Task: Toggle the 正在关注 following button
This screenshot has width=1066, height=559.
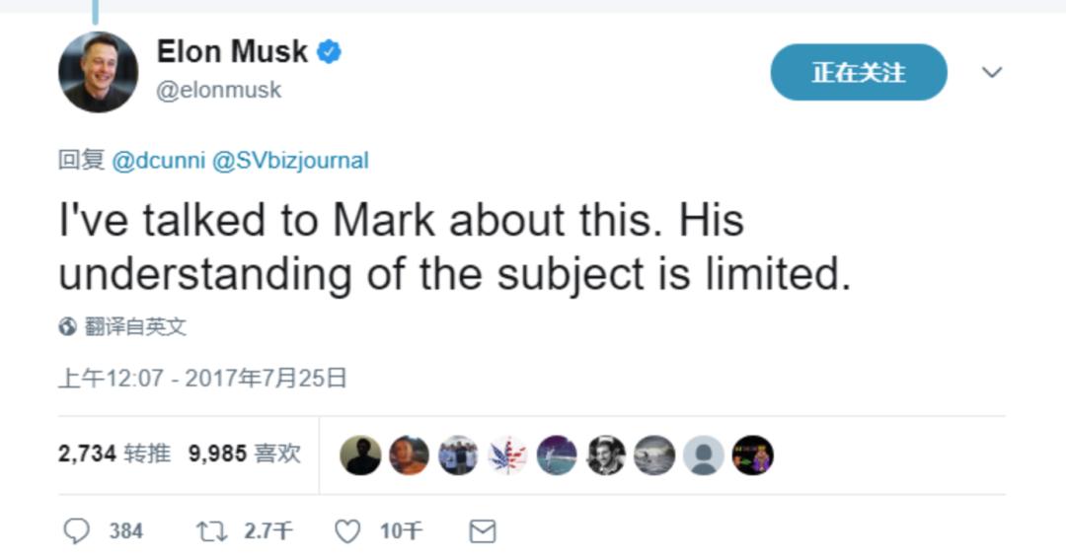Action: click(858, 72)
